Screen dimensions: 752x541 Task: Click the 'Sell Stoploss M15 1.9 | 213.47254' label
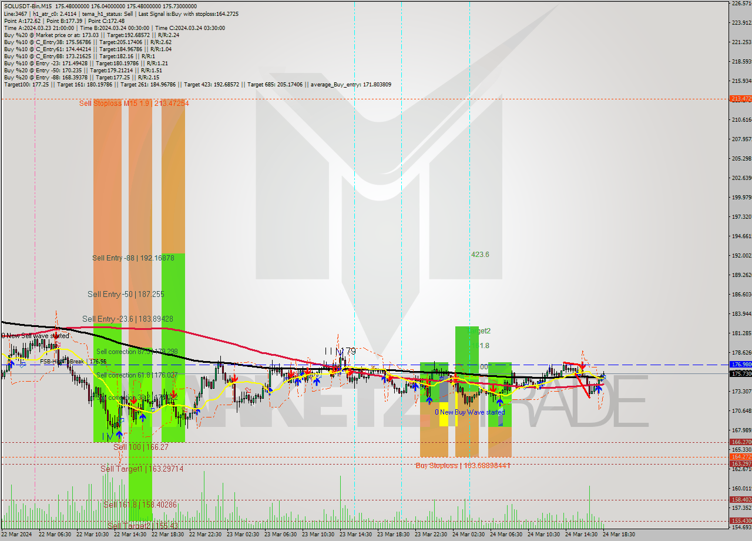point(135,103)
